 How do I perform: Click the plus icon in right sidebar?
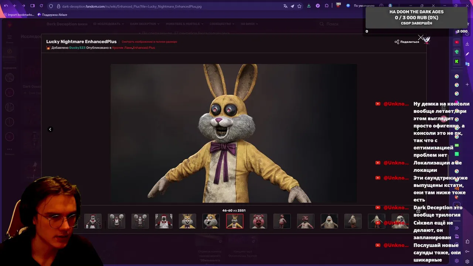[467, 85]
